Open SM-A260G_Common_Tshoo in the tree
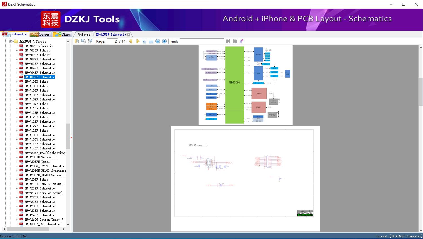Screen dimensions: 423x239 click(44, 220)
